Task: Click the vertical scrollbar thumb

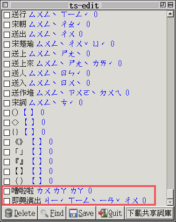Action: point(170,194)
